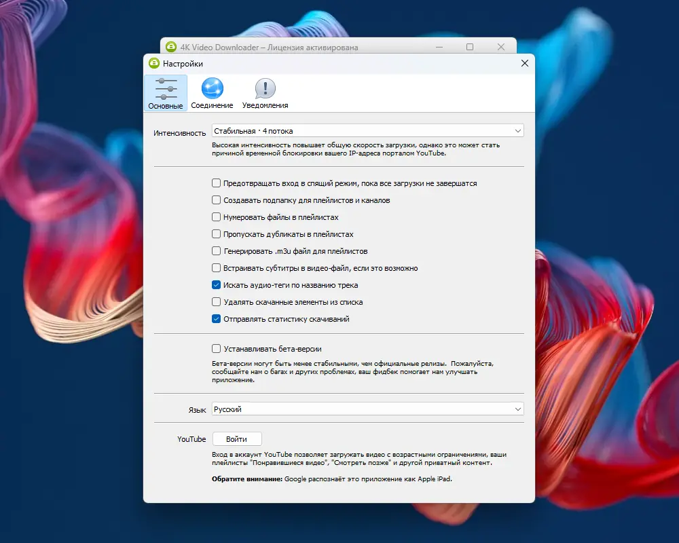Check 'Пропускать дубликаты в плейлистах'
This screenshot has height=543, width=679.
click(x=217, y=234)
